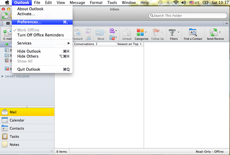230x155 pixels.
Task: Open Newest on Top sort dropdown
Action: click(130, 44)
